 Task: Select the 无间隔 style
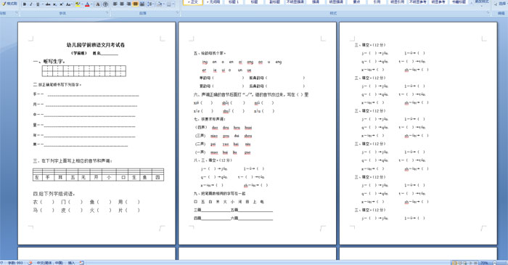click(213, 2)
